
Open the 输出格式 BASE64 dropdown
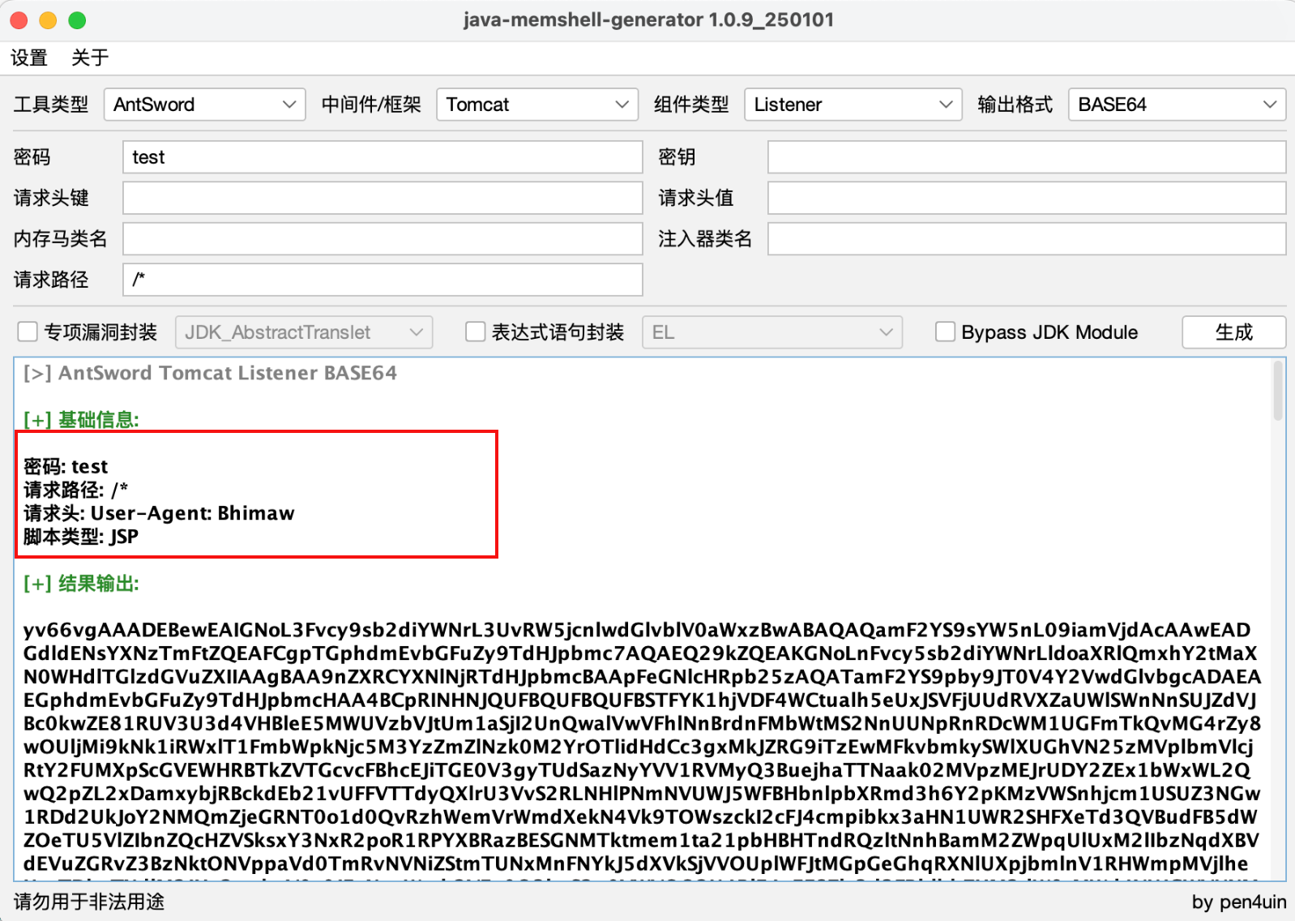pos(1177,105)
